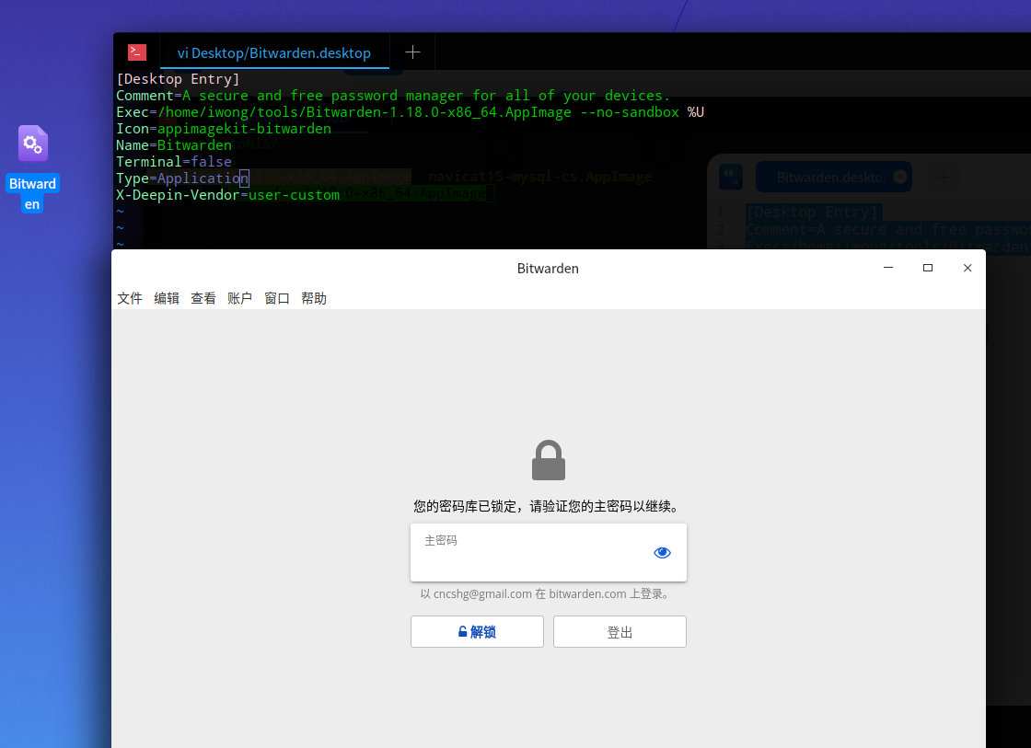Click the cncshg@gmail.com login info text

point(546,593)
